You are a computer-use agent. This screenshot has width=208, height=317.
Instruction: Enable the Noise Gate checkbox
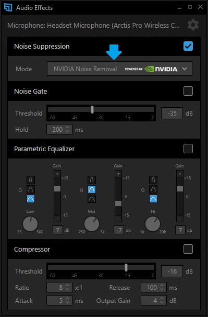click(188, 91)
